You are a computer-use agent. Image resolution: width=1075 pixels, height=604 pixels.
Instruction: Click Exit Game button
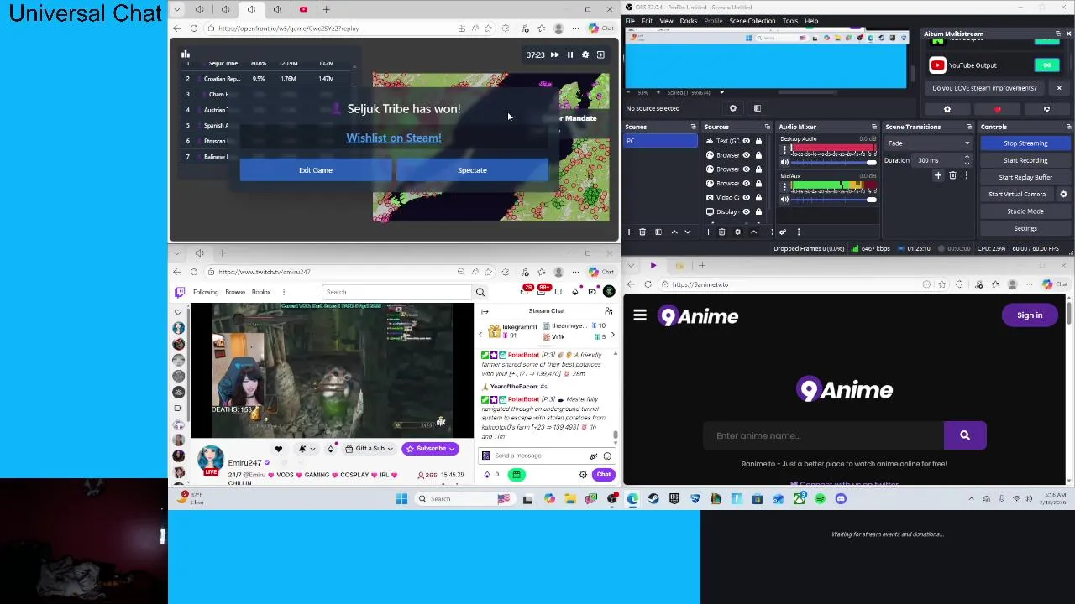tap(316, 170)
